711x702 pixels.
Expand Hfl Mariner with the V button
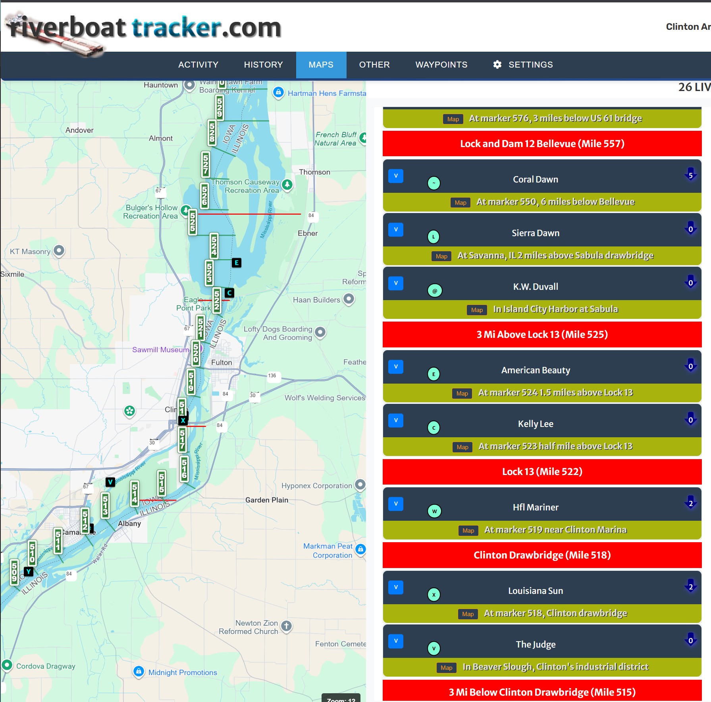tap(396, 504)
